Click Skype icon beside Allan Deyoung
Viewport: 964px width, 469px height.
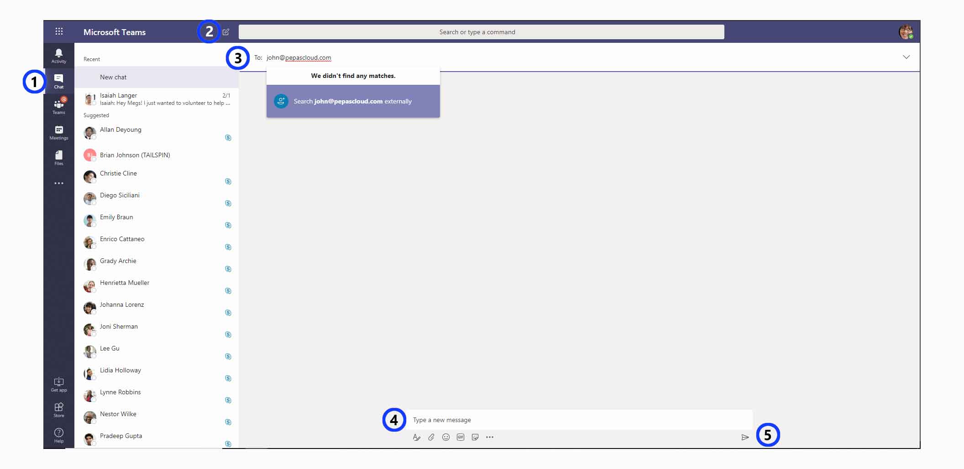coord(228,138)
